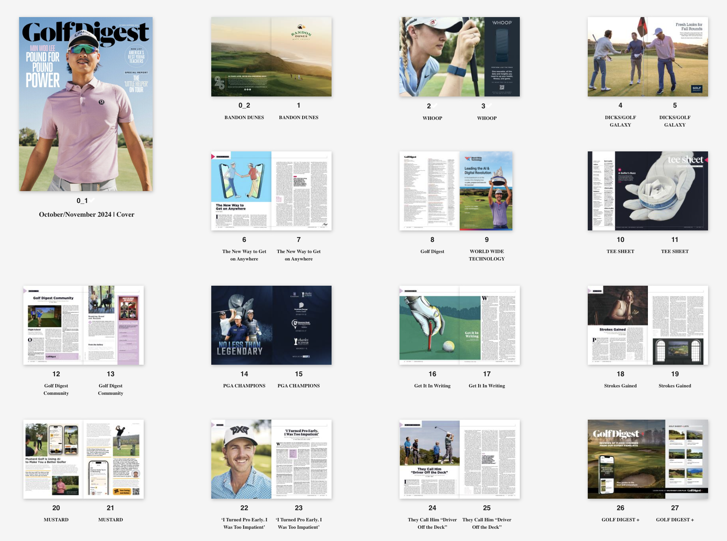Click 'Strokes Gained' label under page 19

675,386
